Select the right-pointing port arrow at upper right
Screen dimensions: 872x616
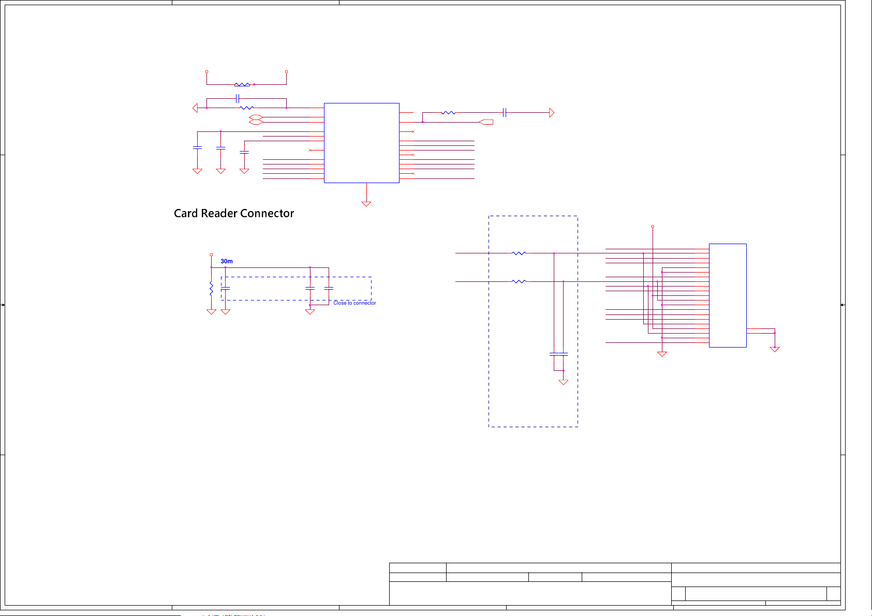tap(552, 113)
